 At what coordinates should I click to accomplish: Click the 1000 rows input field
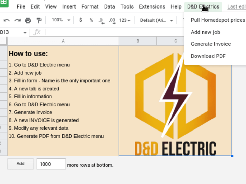coord(51,164)
